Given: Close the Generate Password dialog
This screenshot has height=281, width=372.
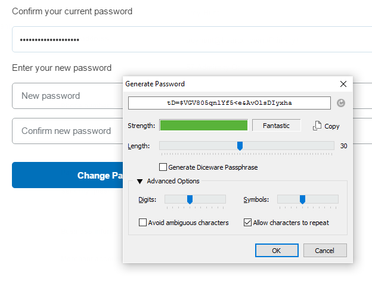Looking at the screenshot, I should [343, 84].
